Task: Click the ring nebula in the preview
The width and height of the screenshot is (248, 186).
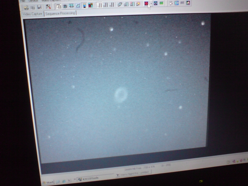Action: 121,95
